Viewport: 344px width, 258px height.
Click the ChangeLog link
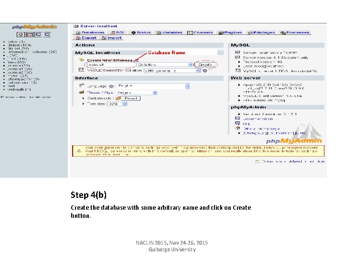[x=256, y=133]
